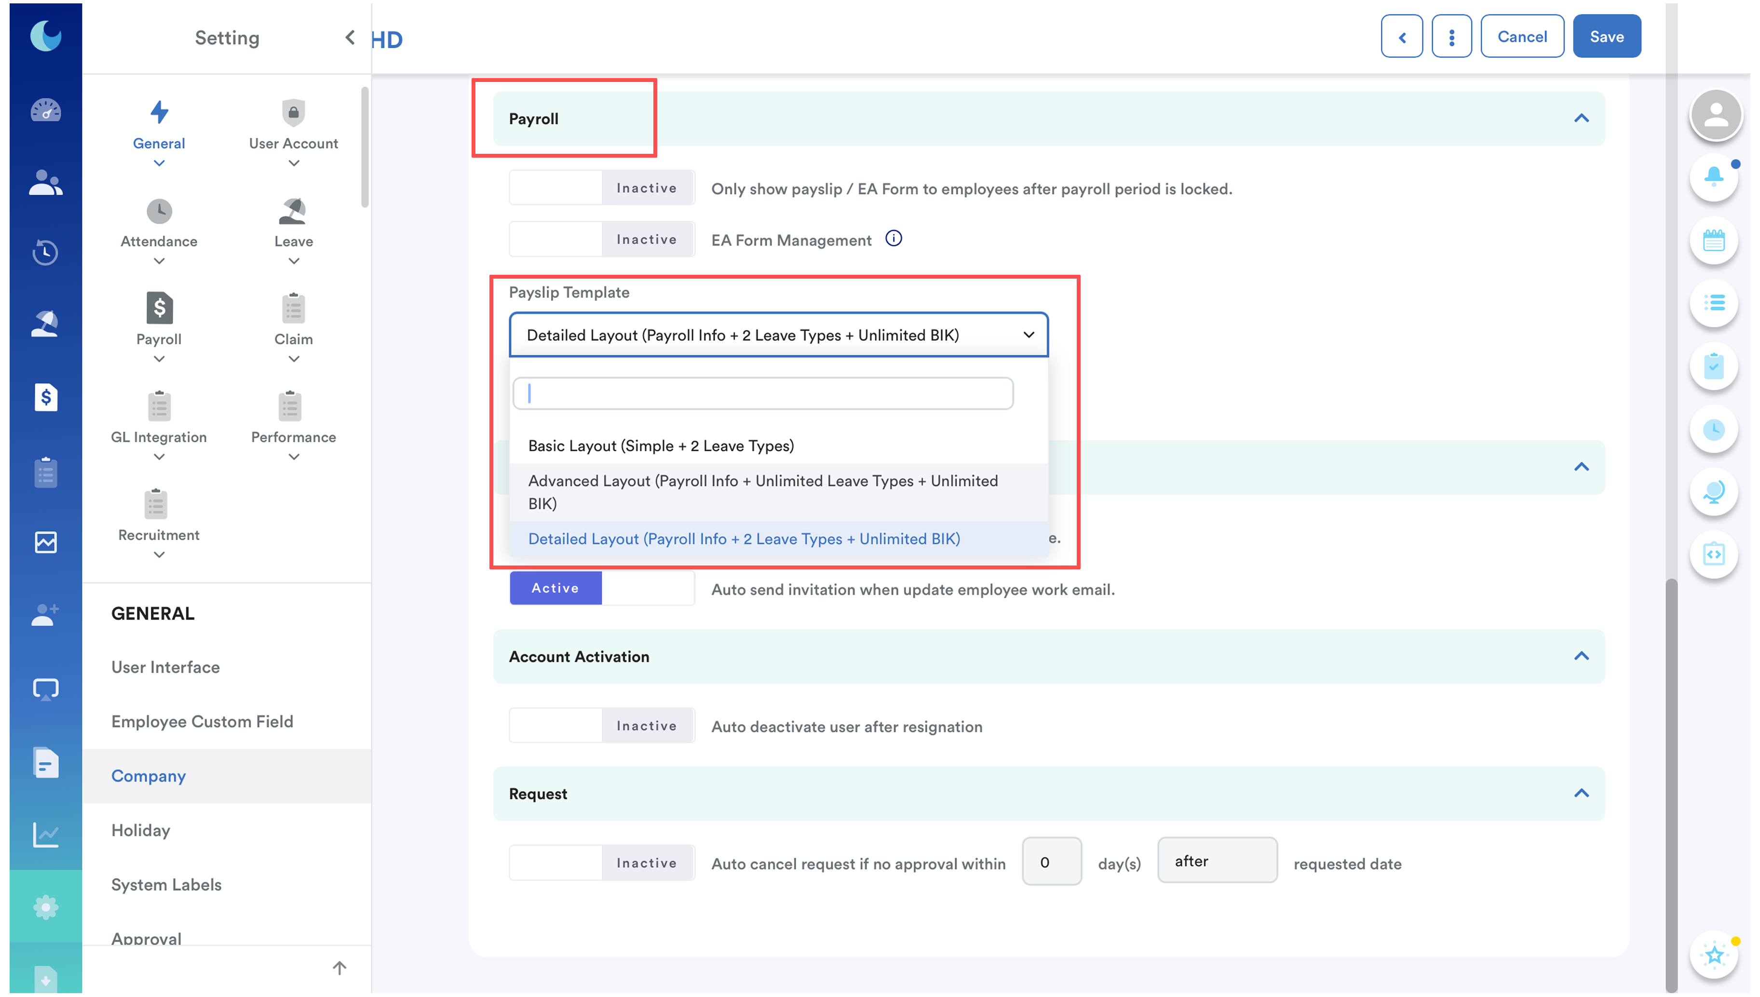Open the Payslip Template dropdown
Screen dimensions: 1760x997
coord(778,335)
